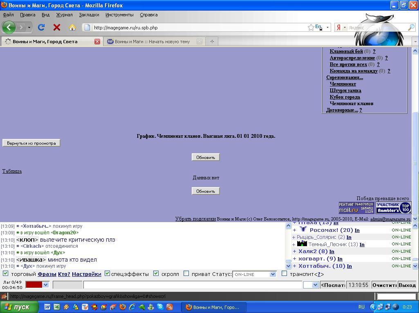Expand player Халк2 with plus sign
Image resolution: width=419 pixels, height=313 pixels.
coord(294,251)
